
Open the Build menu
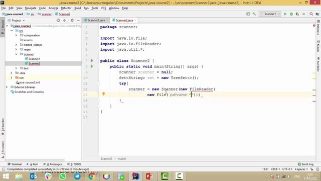[77, 8]
